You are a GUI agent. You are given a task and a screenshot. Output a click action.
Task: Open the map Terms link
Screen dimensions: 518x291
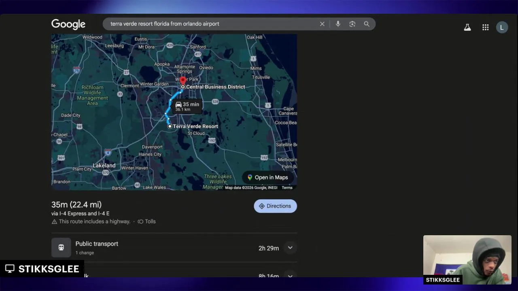pos(287,188)
